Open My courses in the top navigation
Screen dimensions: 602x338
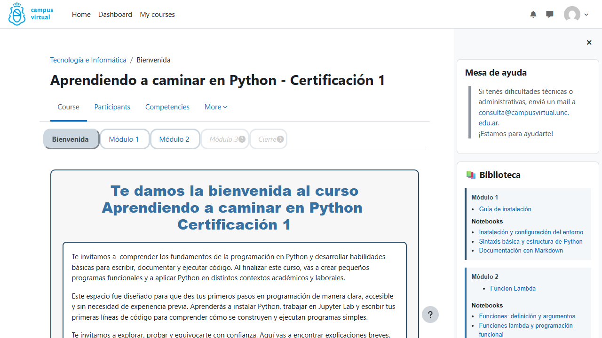157,15
